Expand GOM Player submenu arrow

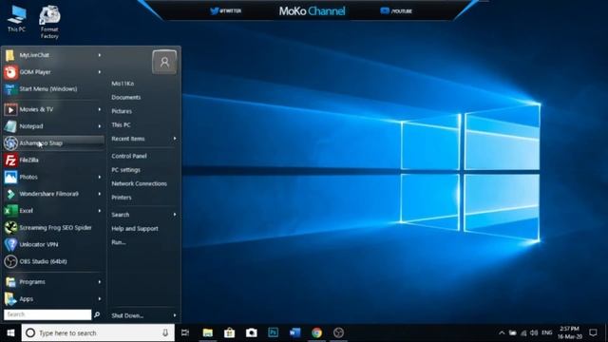point(100,72)
